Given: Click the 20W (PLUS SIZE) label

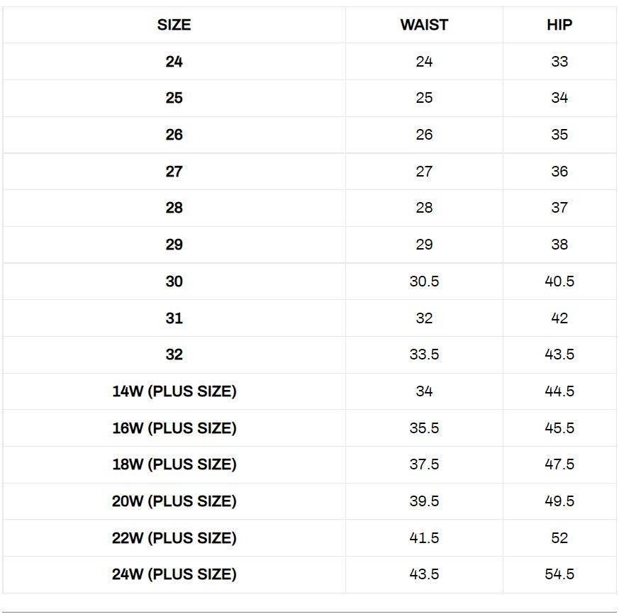Looking at the screenshot, I should [x=174, y=501].
